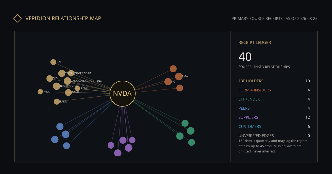Select the Peers legend row
Image resolution: width=332 pixels, height=174 pixels.
tap(274, 108)
